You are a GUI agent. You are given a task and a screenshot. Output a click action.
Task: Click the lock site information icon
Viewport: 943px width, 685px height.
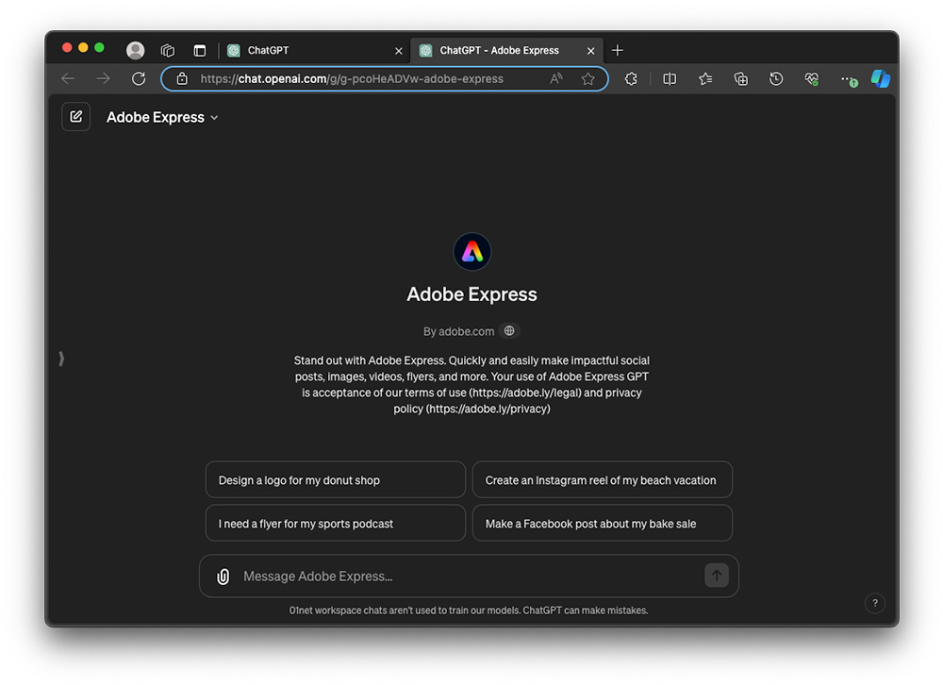click(182, 79)
